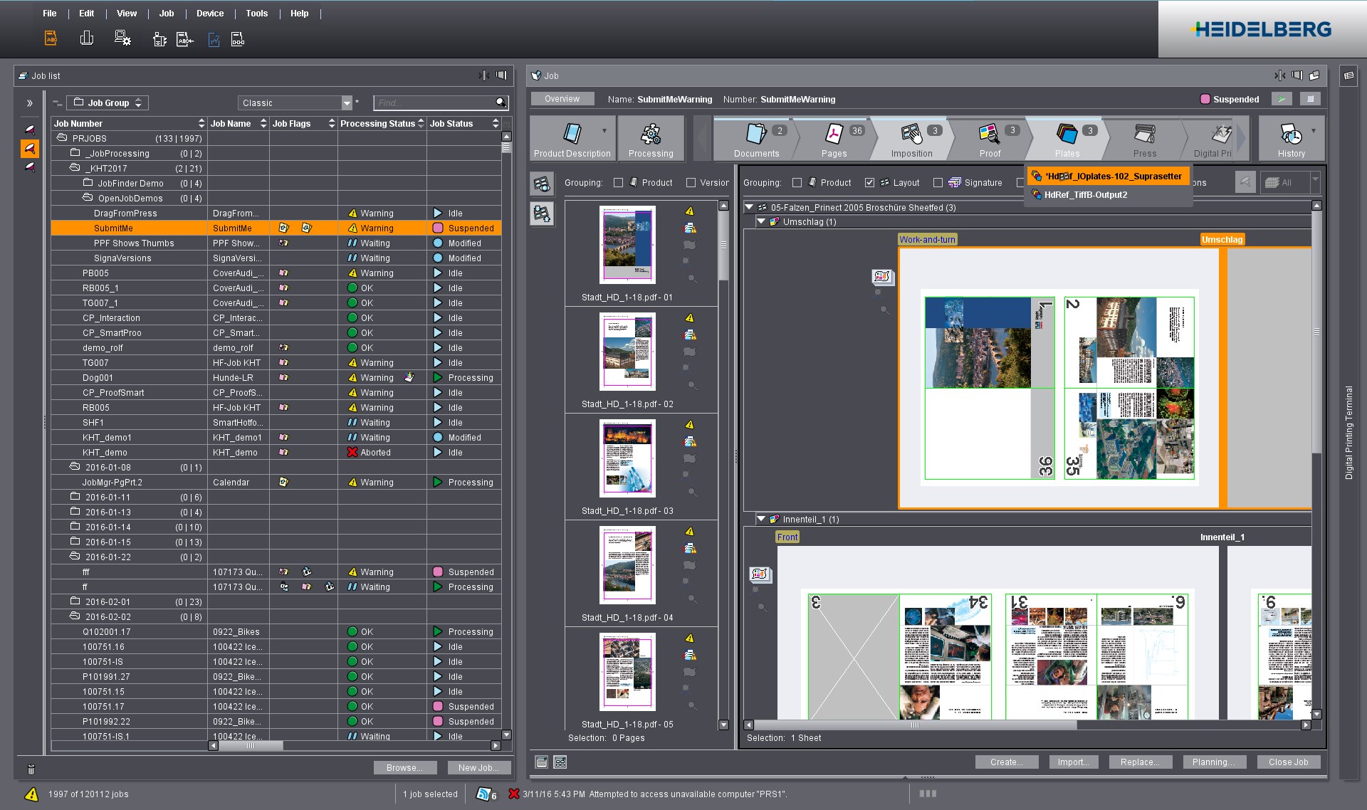Select the Stadt_HD_1-18.pdf-03 page thumbnail
This screenshot has height=810, width=1367.
627,459
